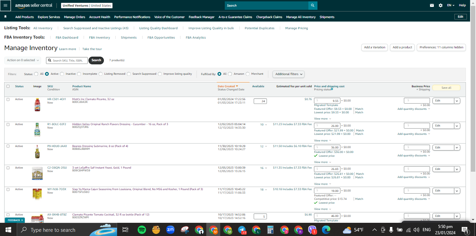476x236 pixels.
Task: Open the FBA Dashboard tab
Action: [67, 38]
